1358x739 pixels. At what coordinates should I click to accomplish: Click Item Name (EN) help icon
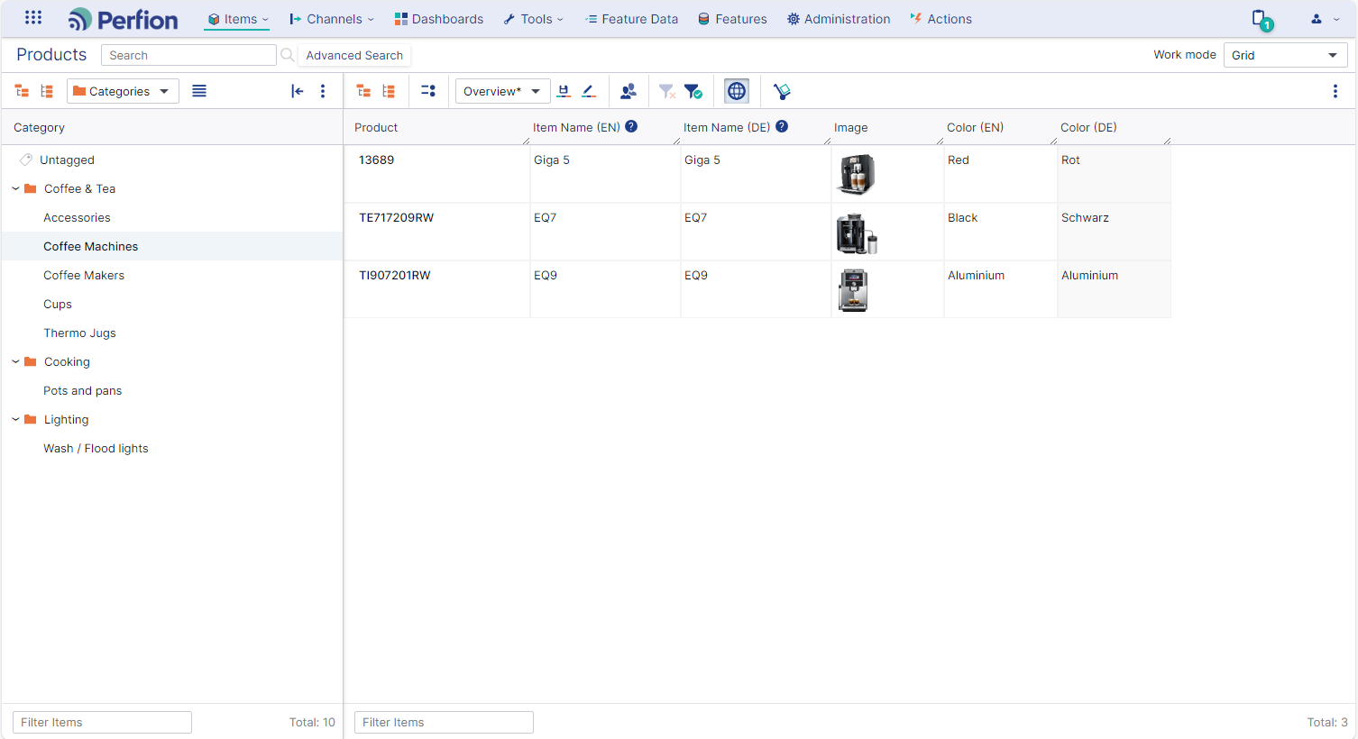[631, 126]
